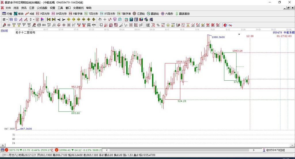
Task: Open the 9T四方形 tool
Action: [x=108, y=14]
